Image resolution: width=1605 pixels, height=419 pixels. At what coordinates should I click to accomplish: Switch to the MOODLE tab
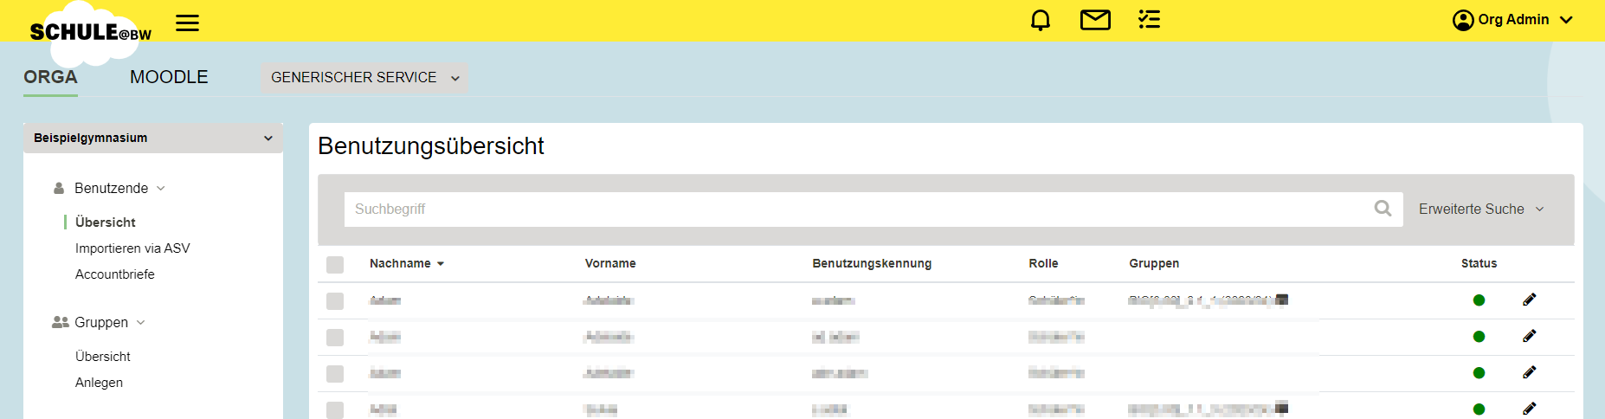click(x=169, y=77)
